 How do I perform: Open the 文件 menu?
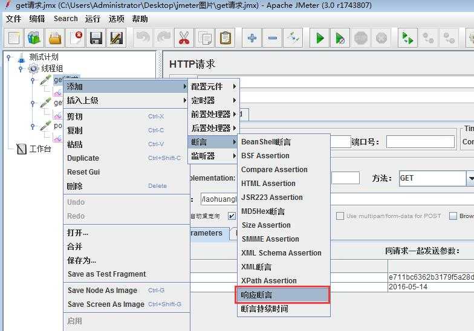coord(13,19)
